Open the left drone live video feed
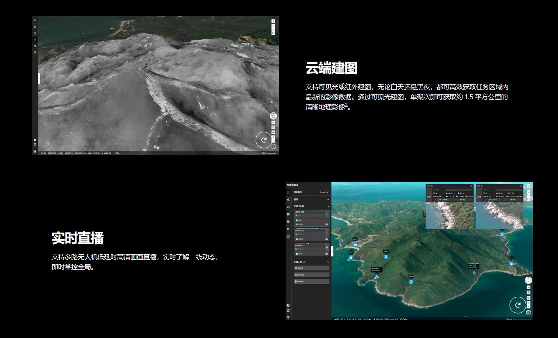Viewport: 558px width, 338px height. pyautogui.click(x=449, y=215)
